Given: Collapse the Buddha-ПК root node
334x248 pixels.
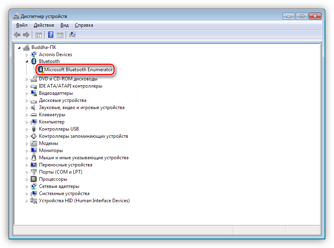Looking at the screenshot, I should coord(20,47).
